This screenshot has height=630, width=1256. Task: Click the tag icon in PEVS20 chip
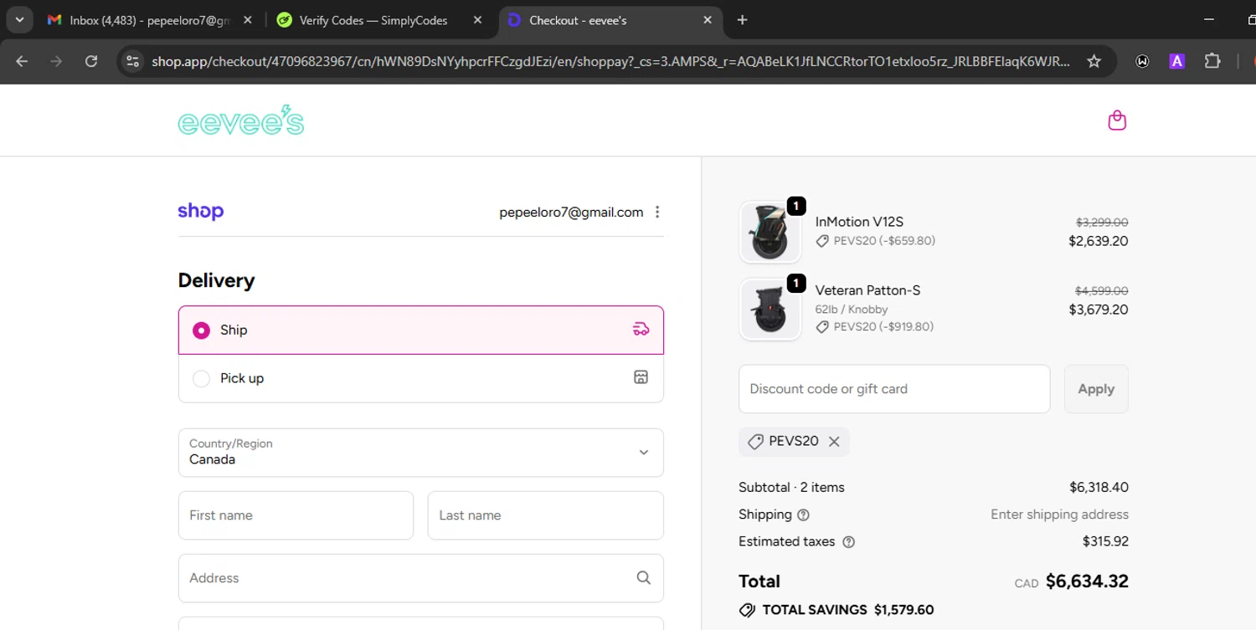[x=755, y=442]
